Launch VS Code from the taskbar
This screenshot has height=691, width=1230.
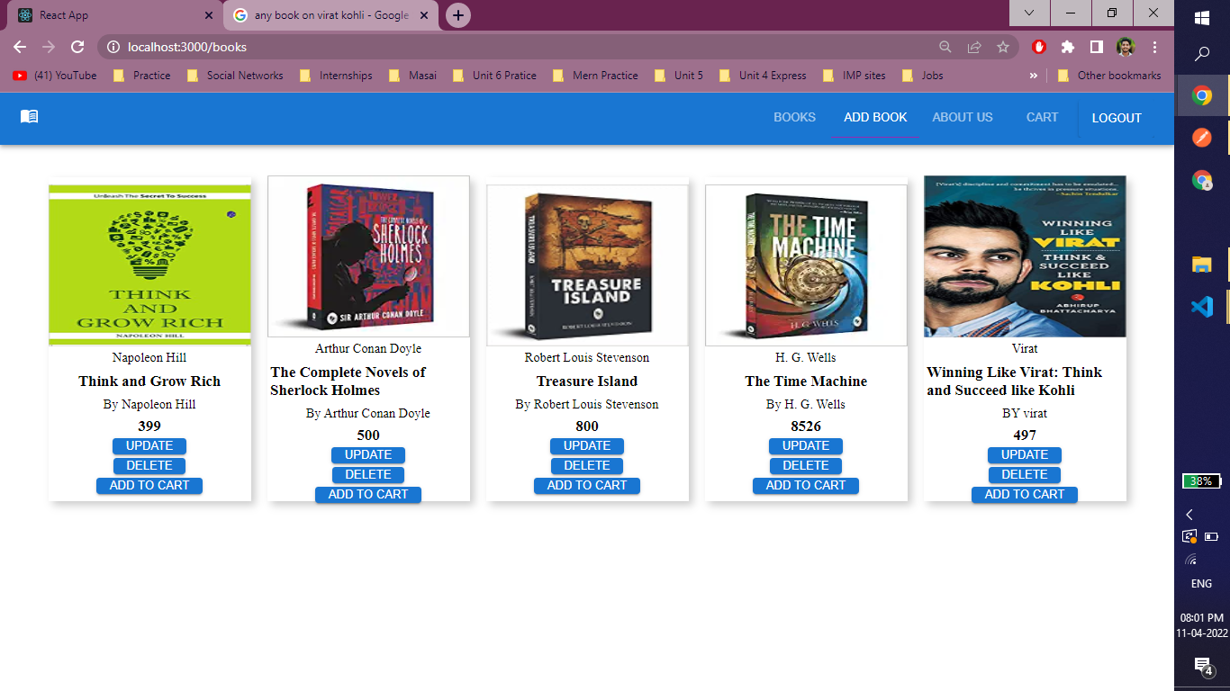1201,307
